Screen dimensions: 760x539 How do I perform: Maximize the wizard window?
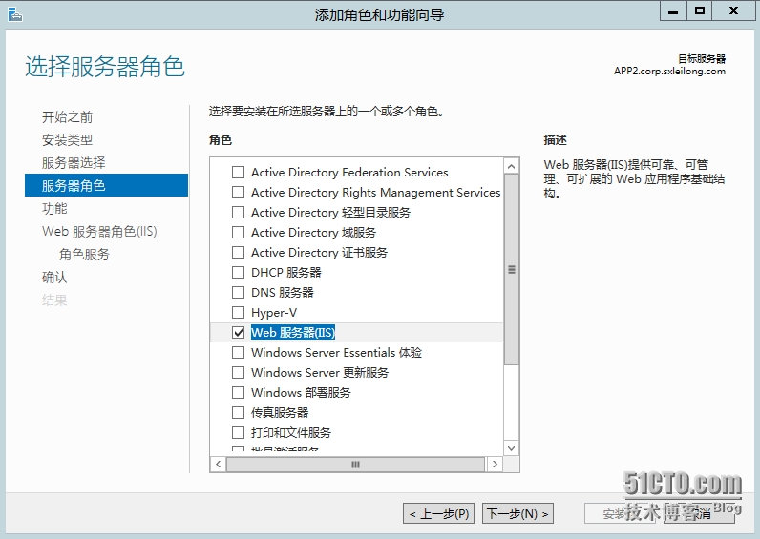[700, 11]
